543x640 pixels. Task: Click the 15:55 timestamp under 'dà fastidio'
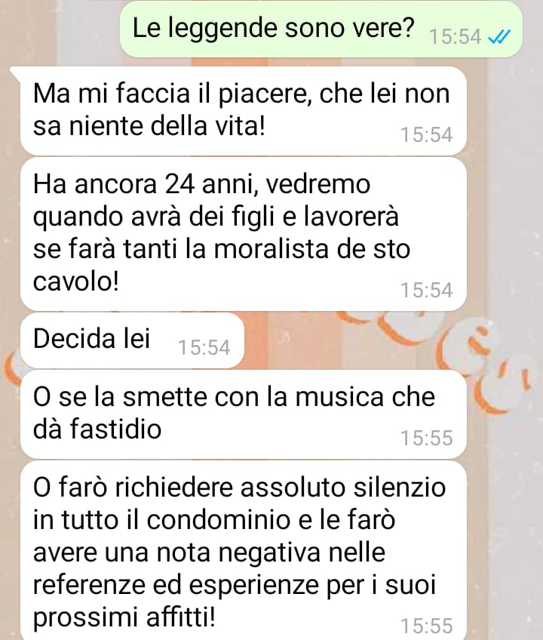click(x=426, y=438)
